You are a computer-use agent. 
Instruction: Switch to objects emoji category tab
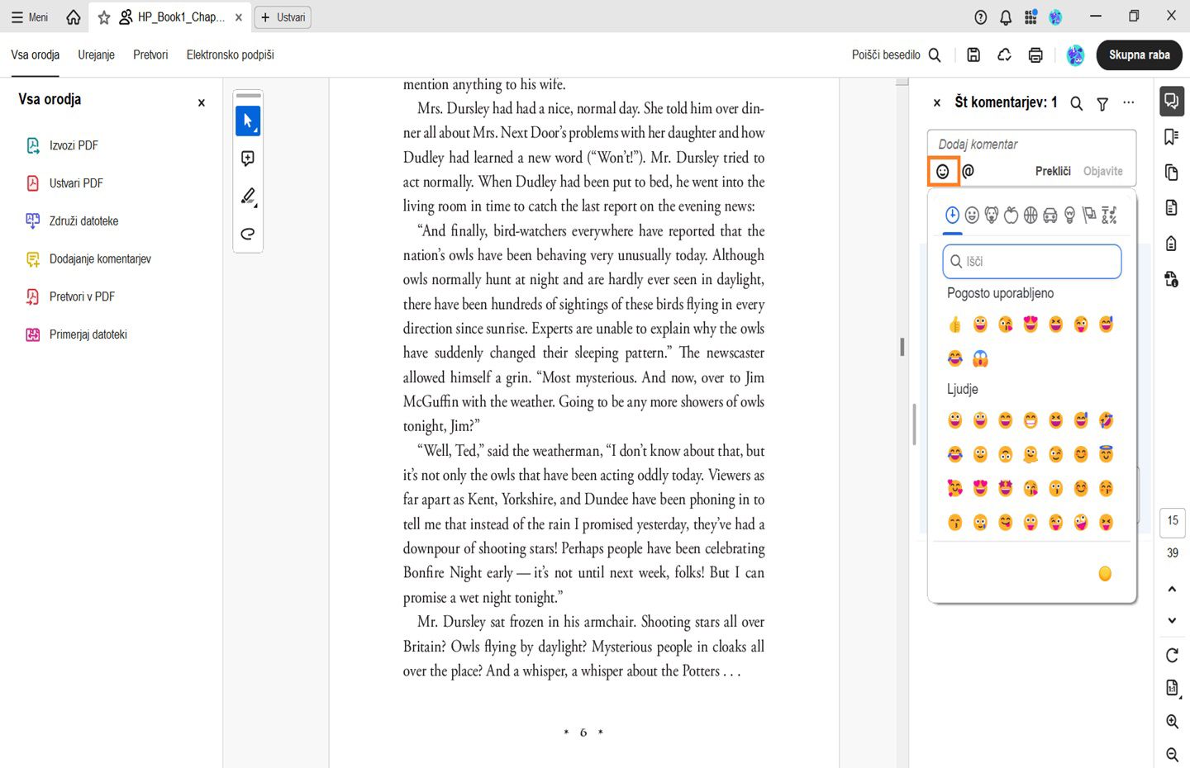[1070, 216]
